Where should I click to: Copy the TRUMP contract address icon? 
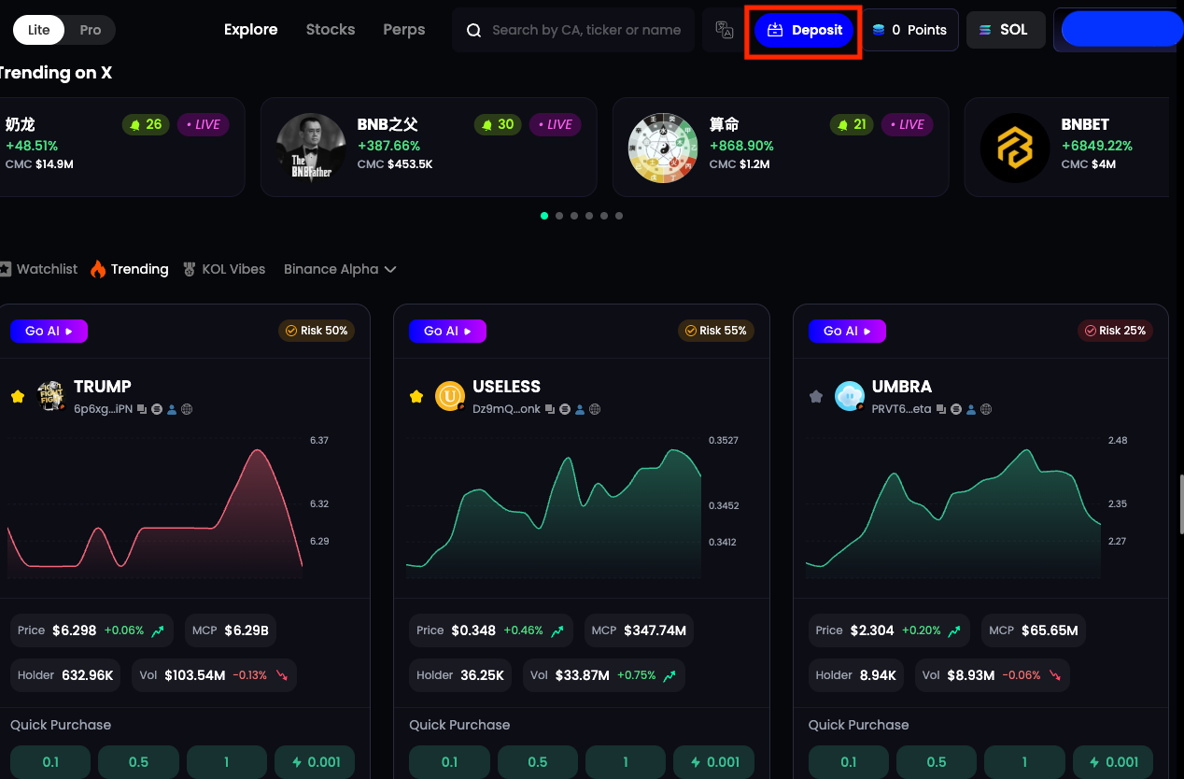[x=143, y=409]
